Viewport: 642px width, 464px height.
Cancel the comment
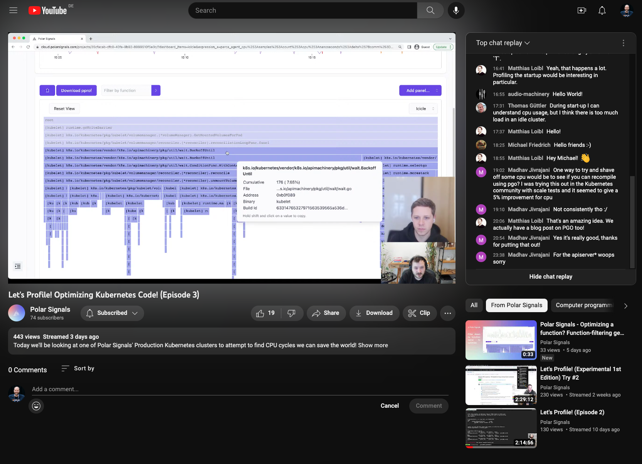pyautogui.click(x=390, y=406)
